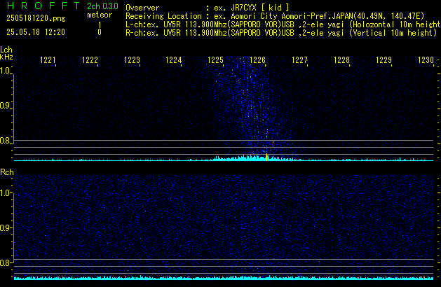Click the HROFFT title text
441x287 pixels.
click(x=43, y=6)
